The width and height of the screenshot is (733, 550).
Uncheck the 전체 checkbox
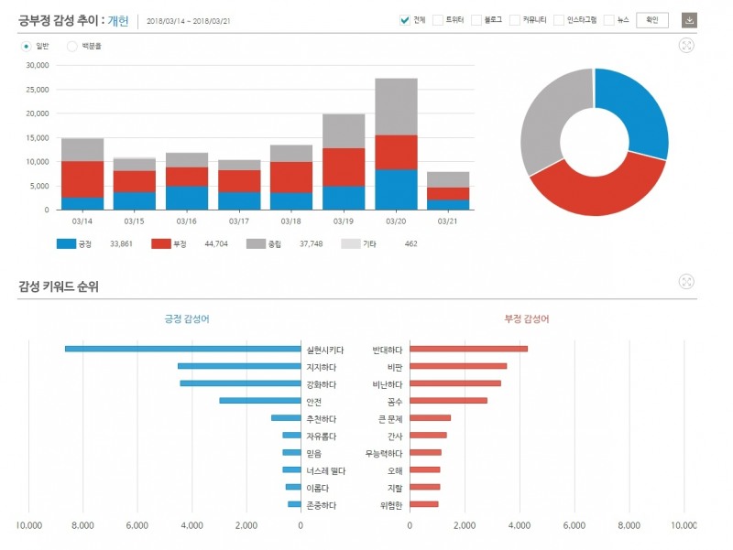(405, 20)
